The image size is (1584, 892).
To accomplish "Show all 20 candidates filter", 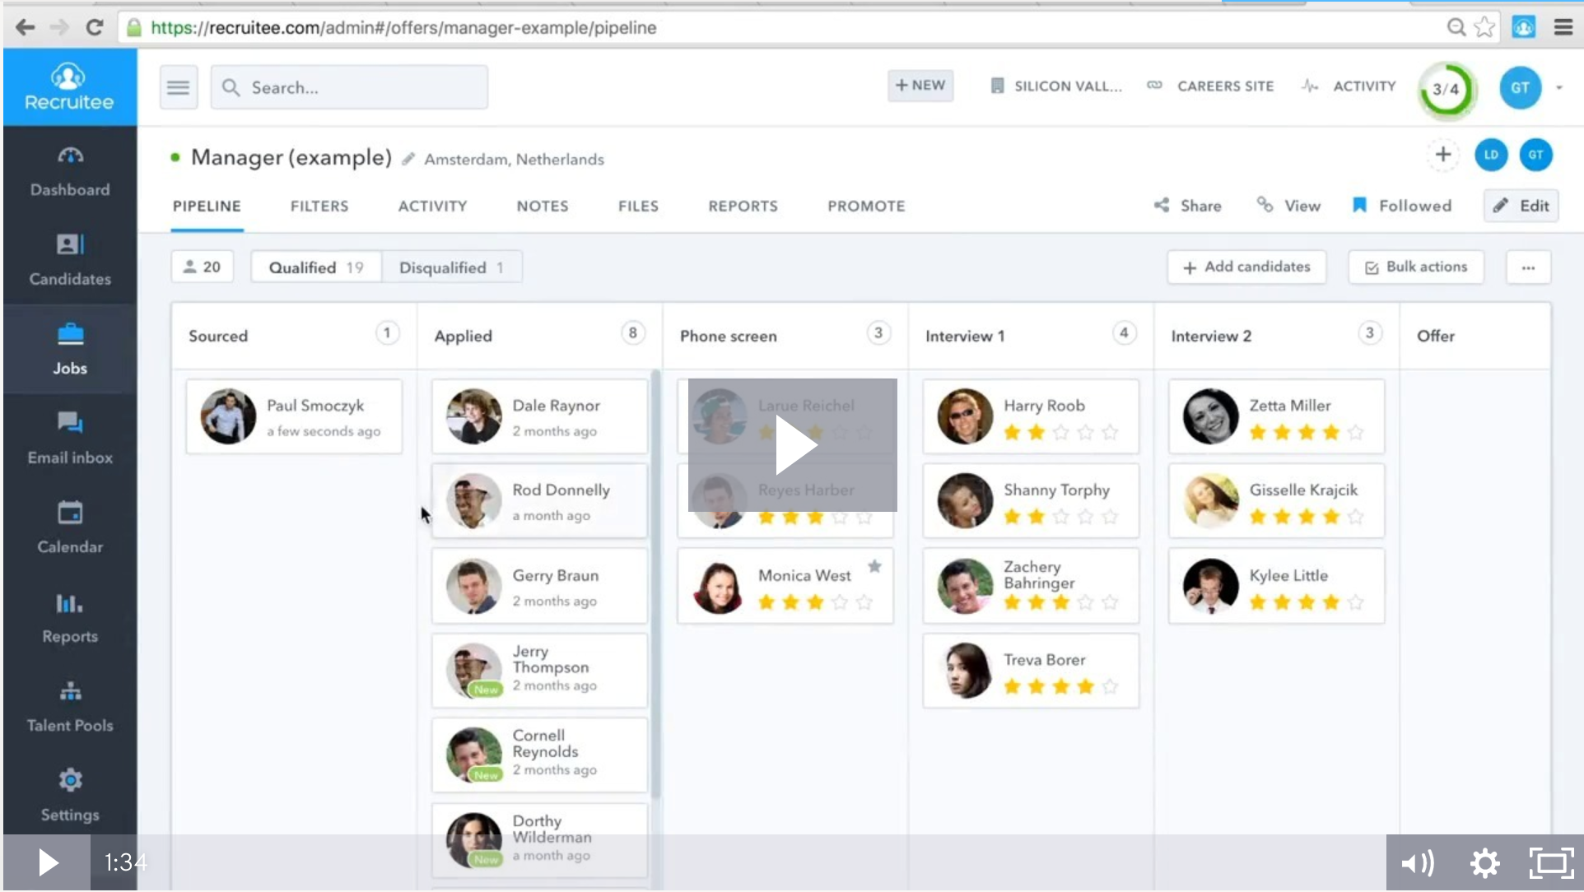I will (202, 267).
